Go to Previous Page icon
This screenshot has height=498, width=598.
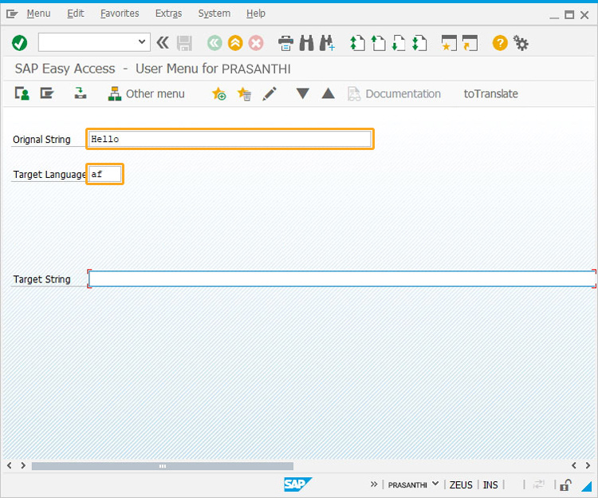coord(378,43)
